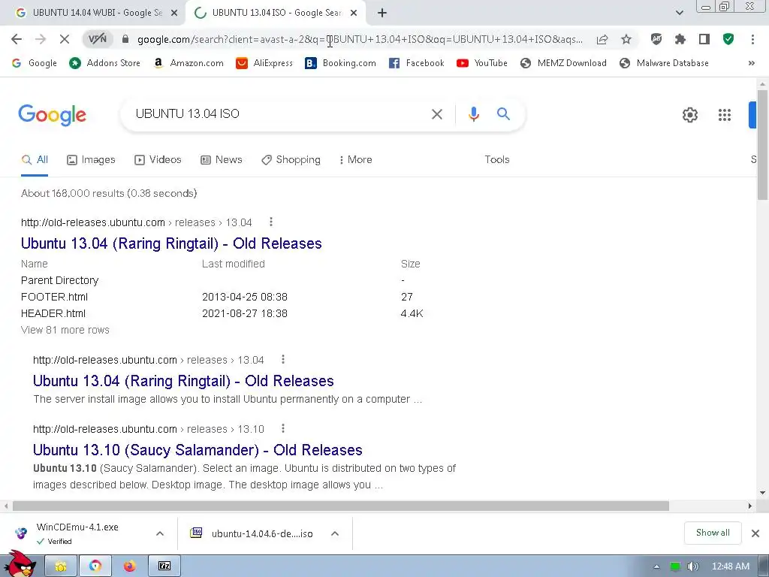Screen dimensions: 769x577
Task: Close the downloads bar
Action: tap(755, 533)
